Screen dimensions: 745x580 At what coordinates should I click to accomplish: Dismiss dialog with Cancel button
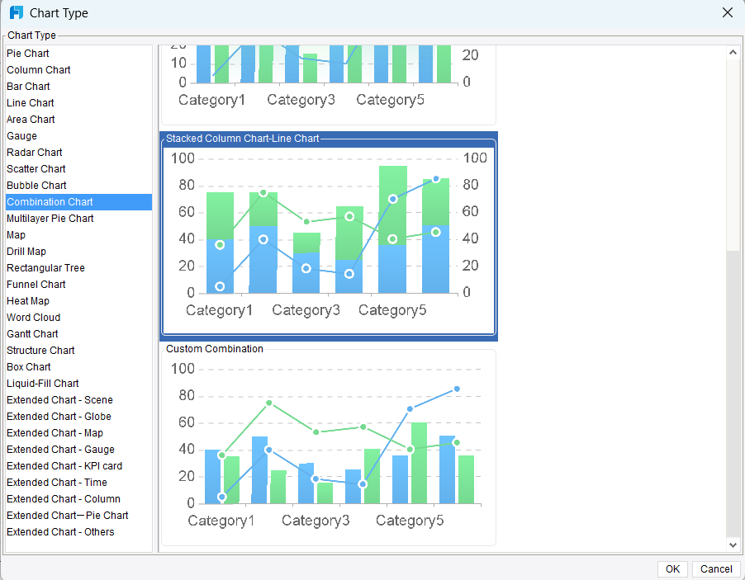coord(716,569)
